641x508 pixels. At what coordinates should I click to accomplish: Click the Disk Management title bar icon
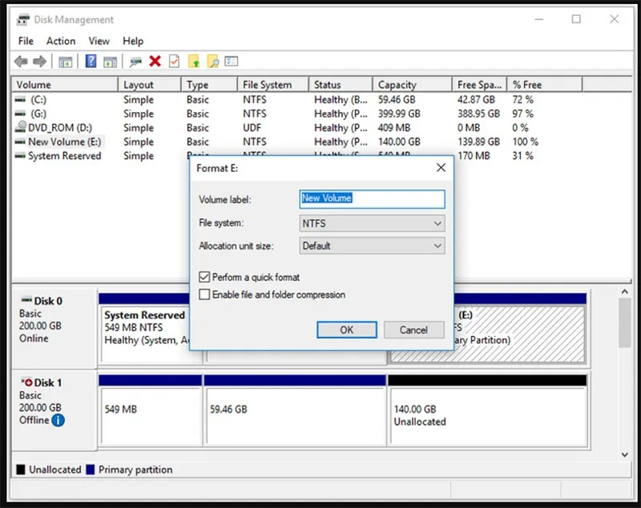23,19
